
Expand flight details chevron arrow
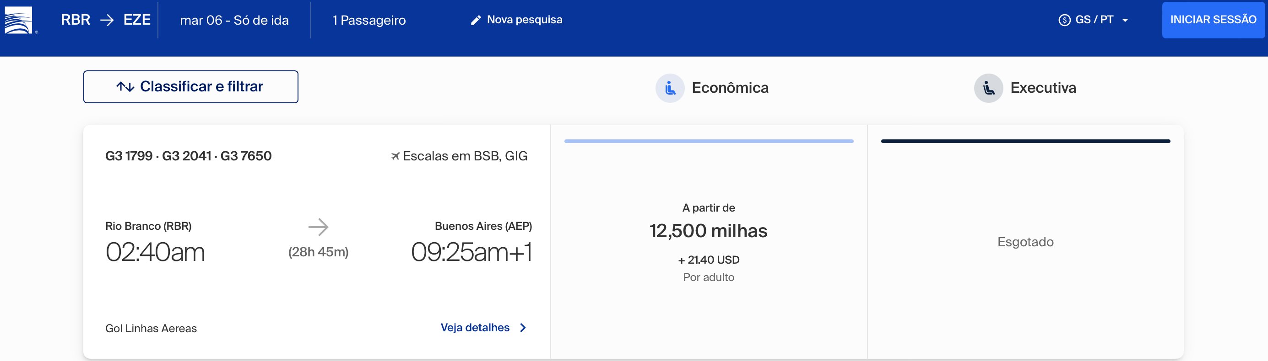(523, 328)
